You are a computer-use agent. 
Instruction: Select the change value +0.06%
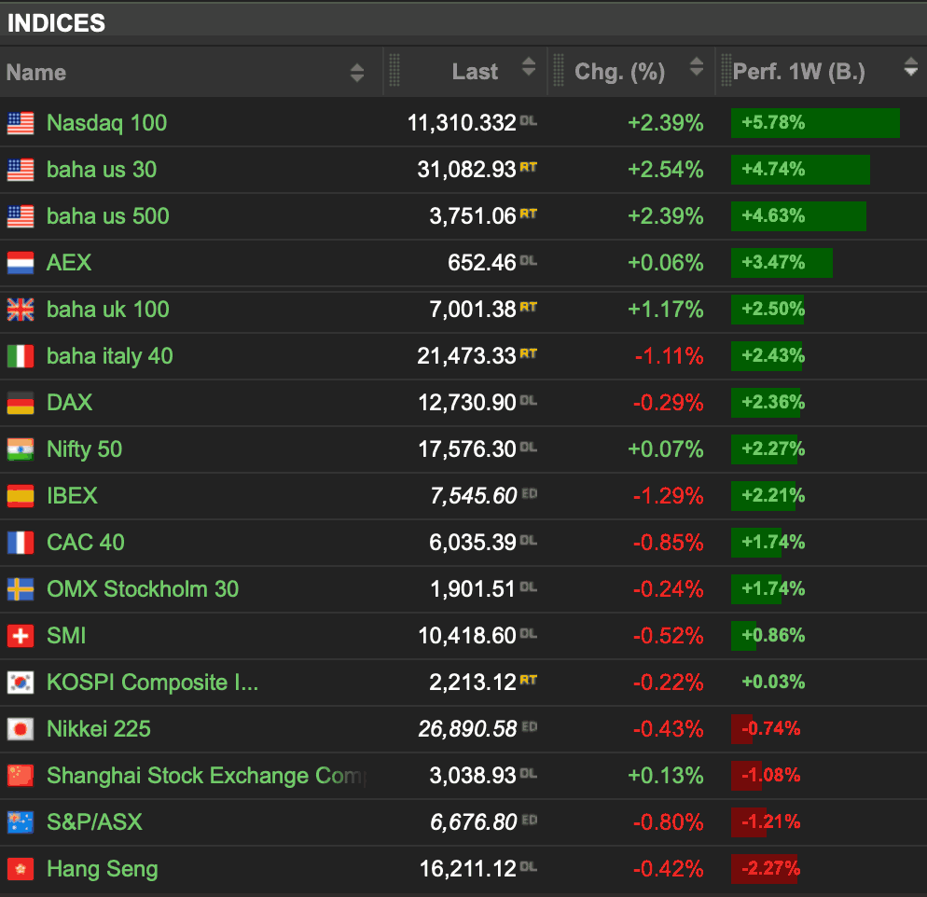[666, 263]
